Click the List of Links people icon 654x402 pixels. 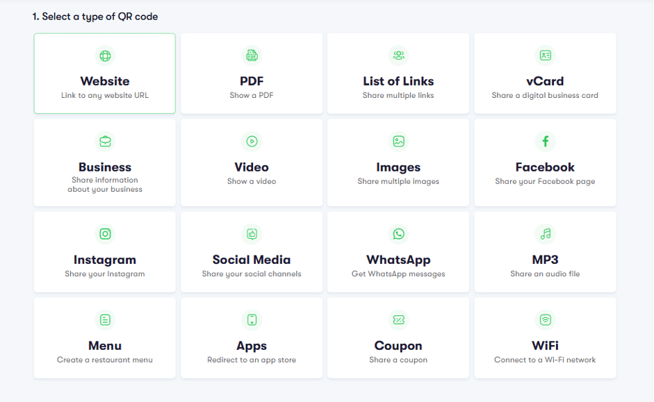click(399, 55)
